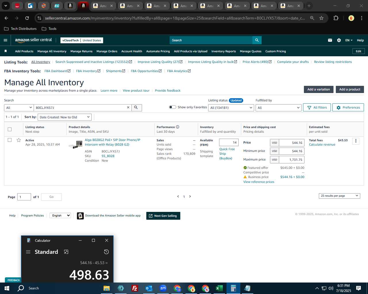Go to the next results page arrow

(x=190, y=196)
